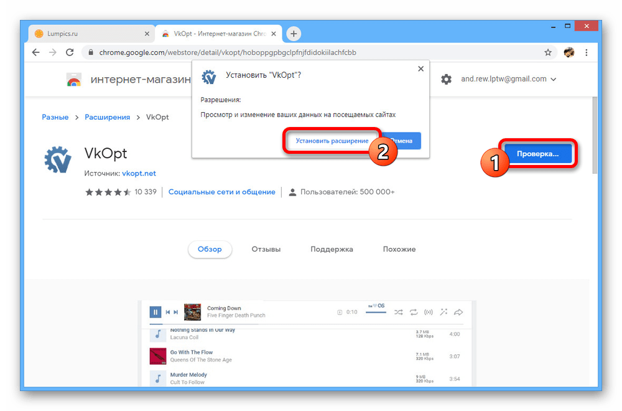Open the vkopt.net source link
This screenshot has height=411, width=622.
click(139, 173)
